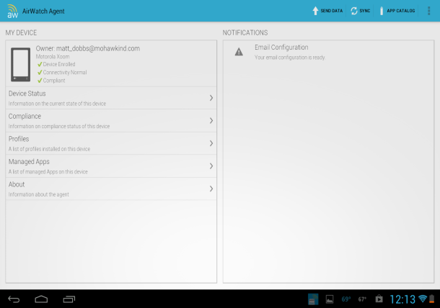Screen dimensions: 440x308
Task: Tap the Connectivity Normal green checkmark
Action: tap(40, 73)
